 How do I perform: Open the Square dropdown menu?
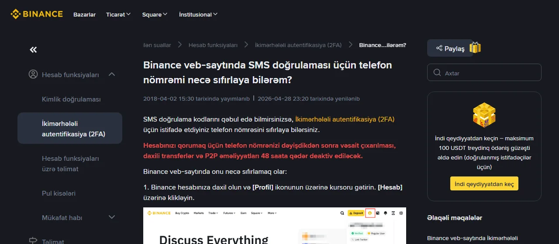click(155, 14)
